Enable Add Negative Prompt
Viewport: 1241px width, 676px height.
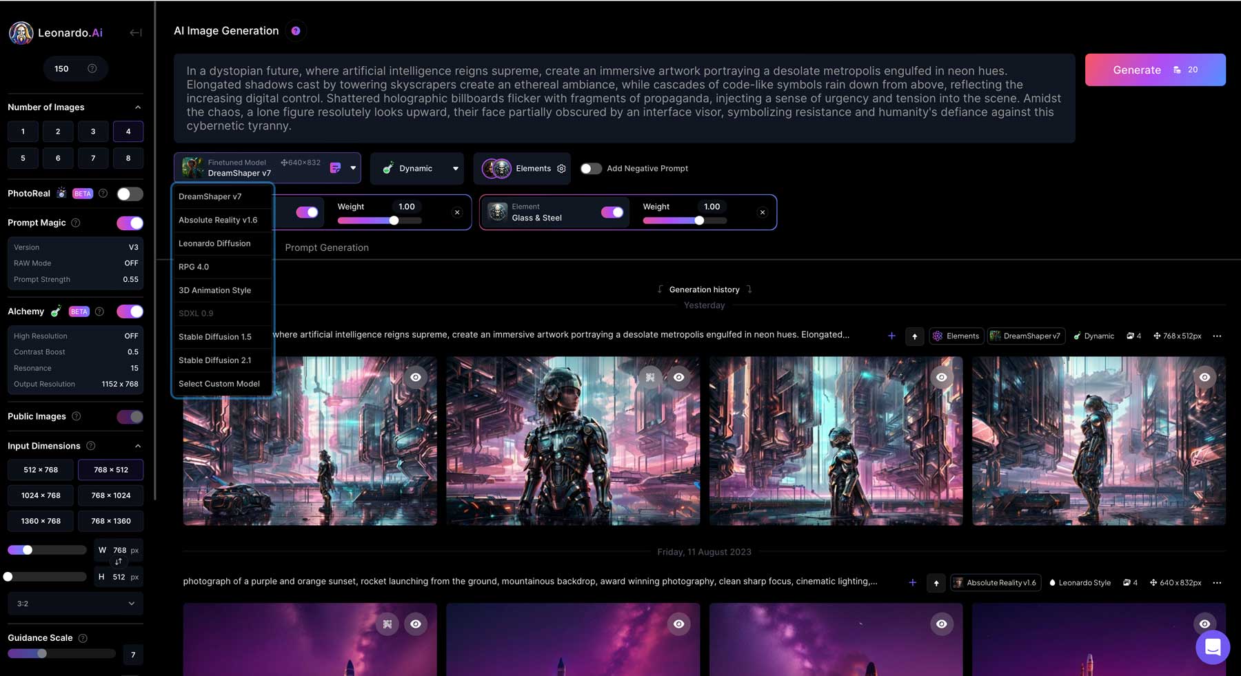pos(591,168)
